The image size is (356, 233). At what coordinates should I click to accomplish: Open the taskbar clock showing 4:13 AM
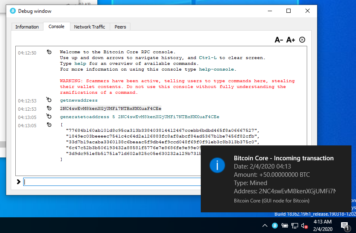322,225
